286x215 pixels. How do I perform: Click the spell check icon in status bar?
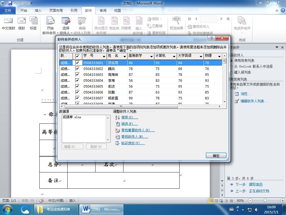pos(41,200)
